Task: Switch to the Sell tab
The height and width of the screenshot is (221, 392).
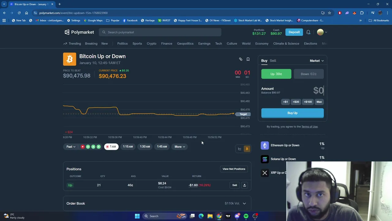Action: point(273,61)
